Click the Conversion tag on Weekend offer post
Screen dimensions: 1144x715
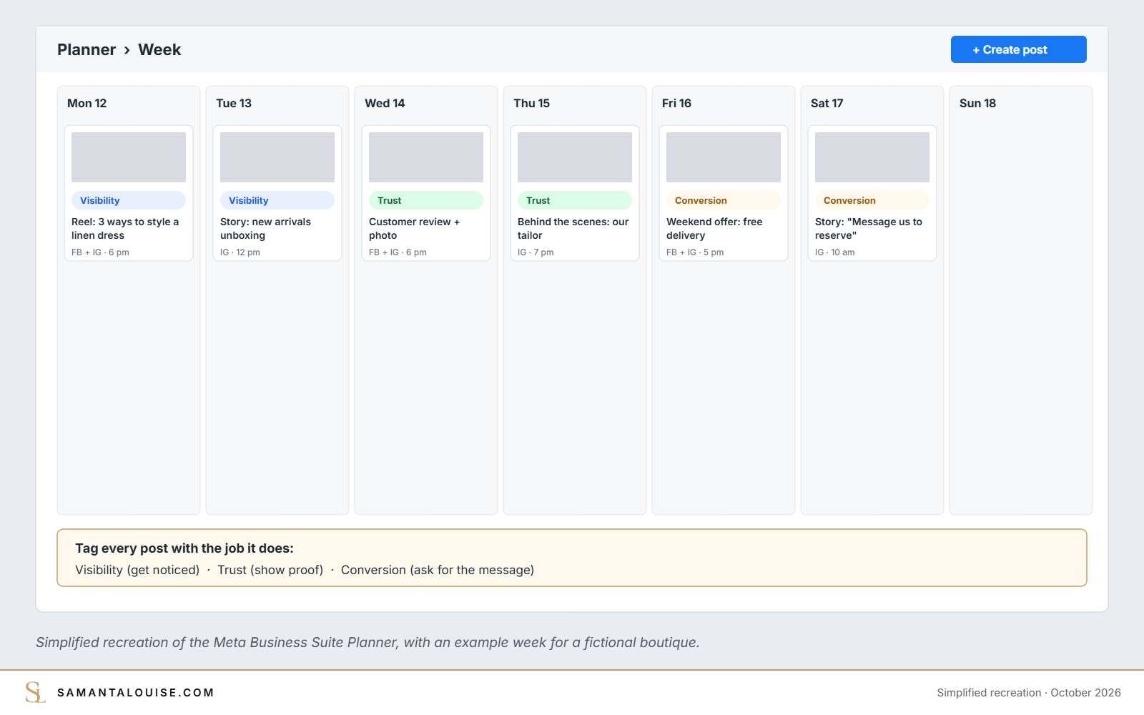pos(724,200)
